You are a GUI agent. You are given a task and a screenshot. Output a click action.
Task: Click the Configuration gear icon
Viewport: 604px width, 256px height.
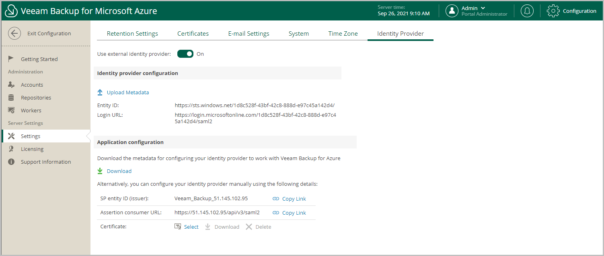[x=553, y=11]
